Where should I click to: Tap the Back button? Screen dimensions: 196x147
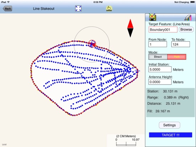point(7,9)
